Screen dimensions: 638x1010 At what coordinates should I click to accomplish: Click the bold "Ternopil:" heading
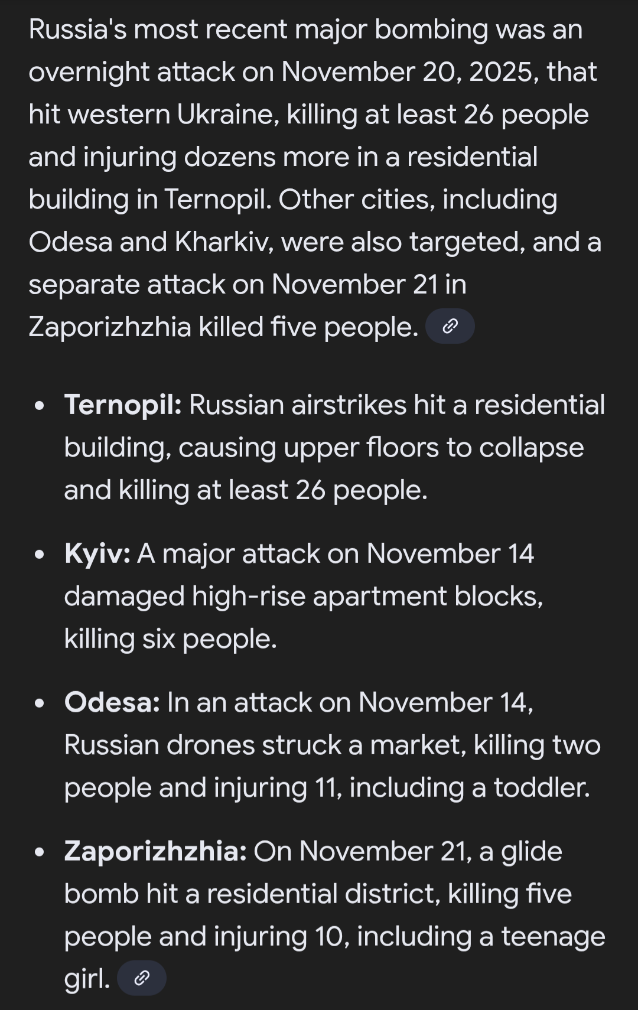click(x=123, y=405)
